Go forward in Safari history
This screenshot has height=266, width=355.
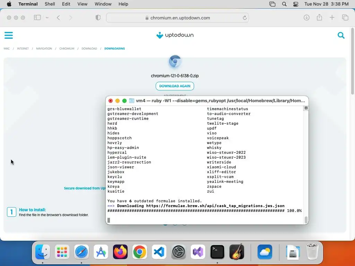point(71,18)
